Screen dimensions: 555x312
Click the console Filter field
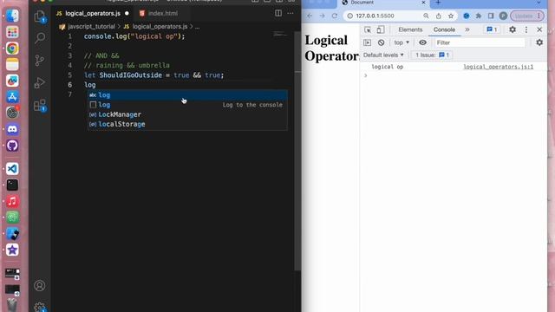pyautogui.click(x=480, y=42)
